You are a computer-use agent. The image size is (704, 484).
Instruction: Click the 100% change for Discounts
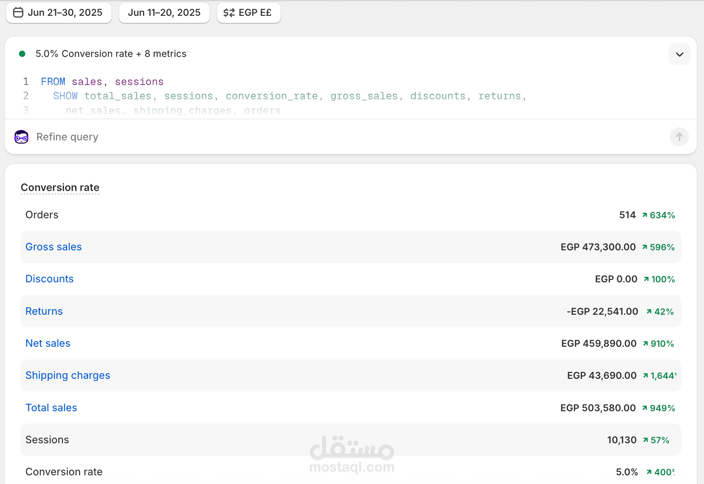[x=659, y=279]
